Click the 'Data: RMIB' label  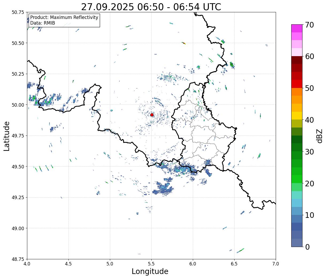click(x=43, y=23)
